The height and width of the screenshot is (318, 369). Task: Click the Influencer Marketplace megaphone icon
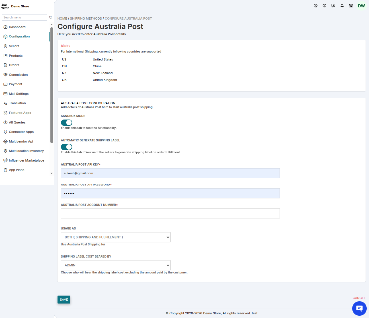click(x=5, y=160)
